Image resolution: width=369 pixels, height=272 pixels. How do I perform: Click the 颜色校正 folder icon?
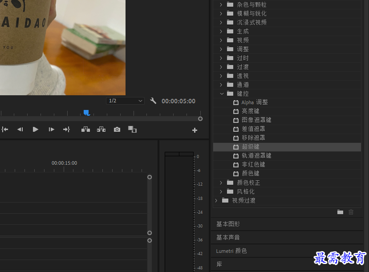point(230,183)
